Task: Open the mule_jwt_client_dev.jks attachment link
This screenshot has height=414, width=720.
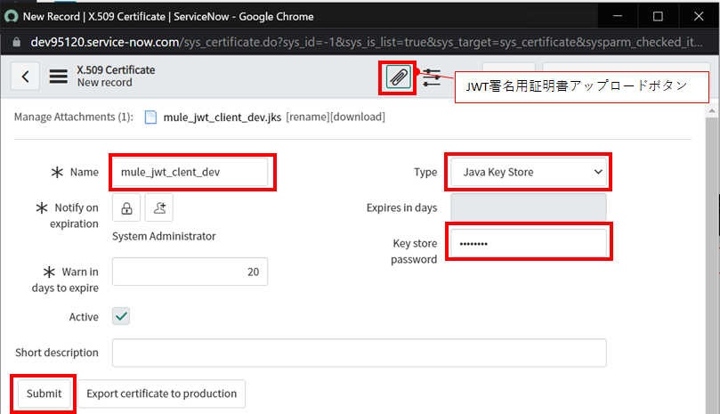Action: pos(222,117)
